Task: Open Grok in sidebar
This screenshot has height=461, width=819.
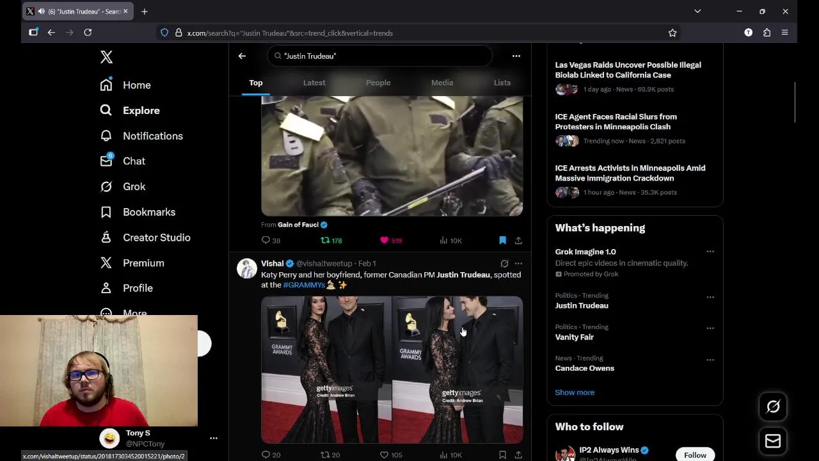Action: [x=122, y=187]
